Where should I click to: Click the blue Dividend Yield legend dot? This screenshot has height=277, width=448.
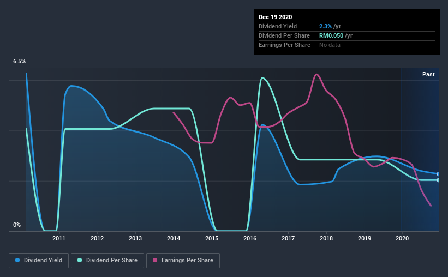17,260
